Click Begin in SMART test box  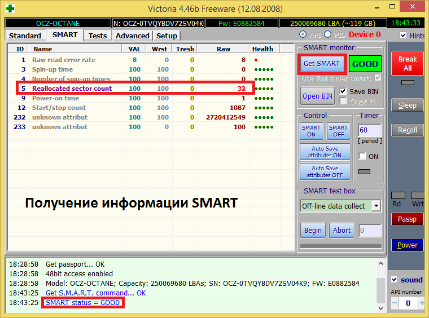coord(313,231)
